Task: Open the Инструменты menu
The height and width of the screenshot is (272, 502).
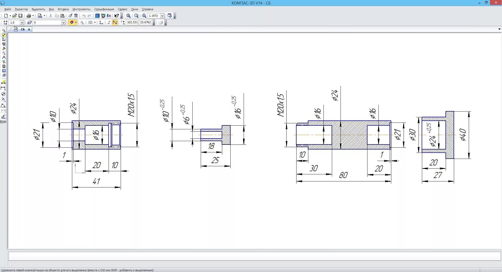Action: pyautogui.click(x=81, y=9)
